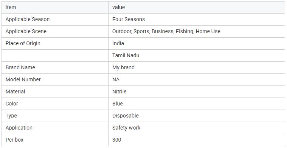Click the 'value' column header cell
Viewport: 287px width, 148px height.
[197, 7]
